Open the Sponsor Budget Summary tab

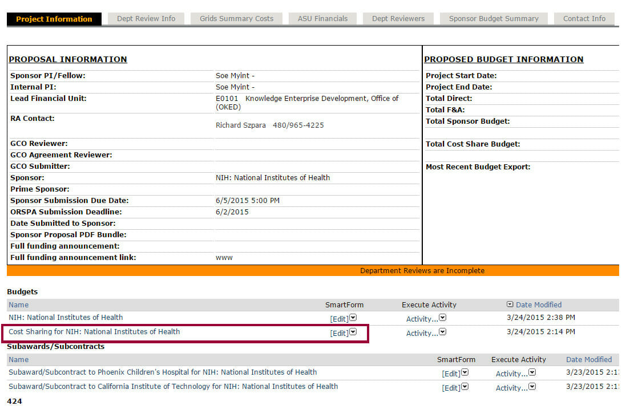(494, 19)
